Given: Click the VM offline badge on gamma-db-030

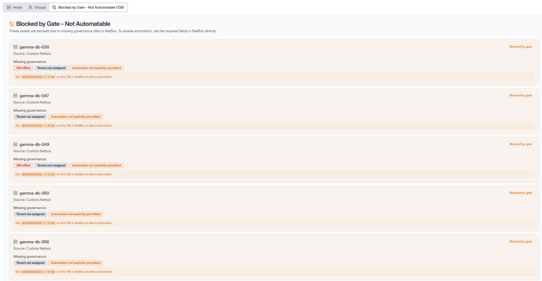Looking at the screenshot, I should click(x=23, y=68).
